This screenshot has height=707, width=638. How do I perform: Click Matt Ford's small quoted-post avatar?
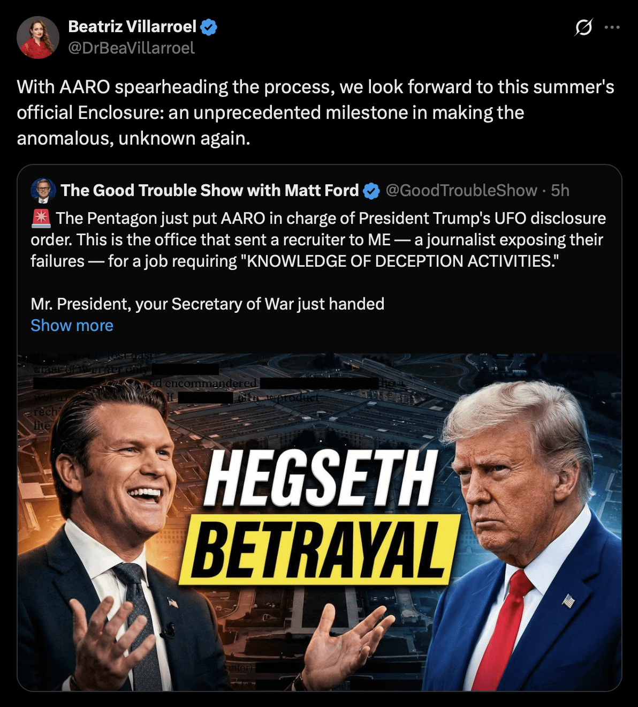pos(43,190)
